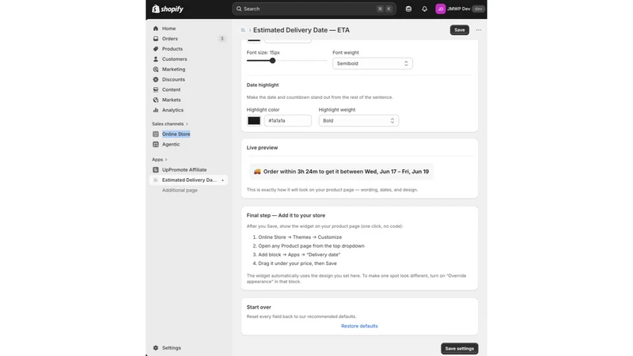Open the Font weight Semibold dropdown
The height and width of the screenshot is (356, 633).
click(372, 63)
